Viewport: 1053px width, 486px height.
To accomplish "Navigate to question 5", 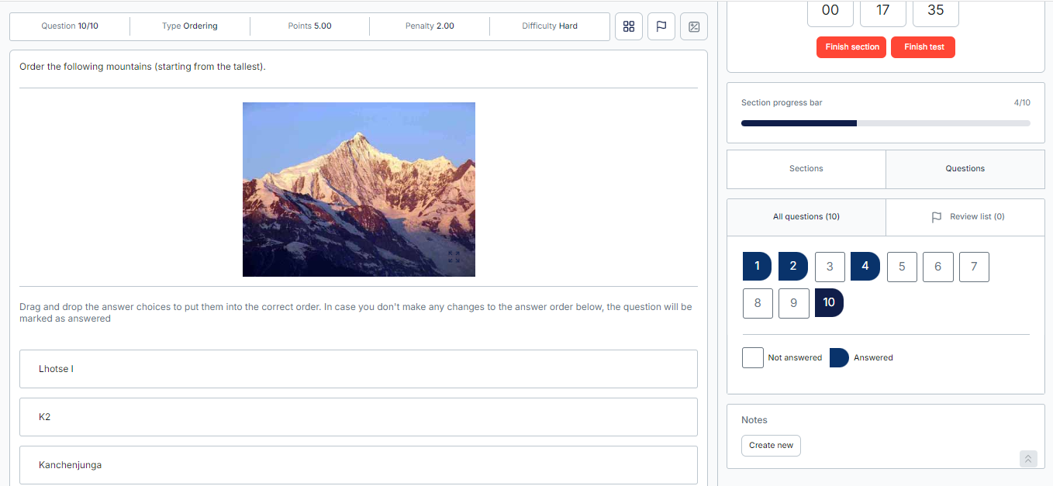I will click(x=901, y=267).
